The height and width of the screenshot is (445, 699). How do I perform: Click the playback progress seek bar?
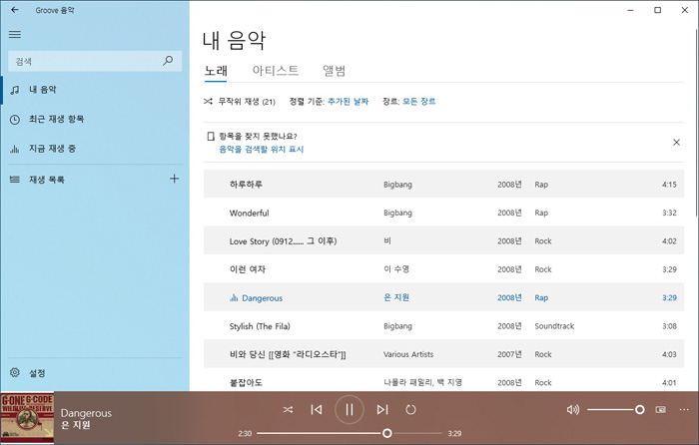[349, 433]
